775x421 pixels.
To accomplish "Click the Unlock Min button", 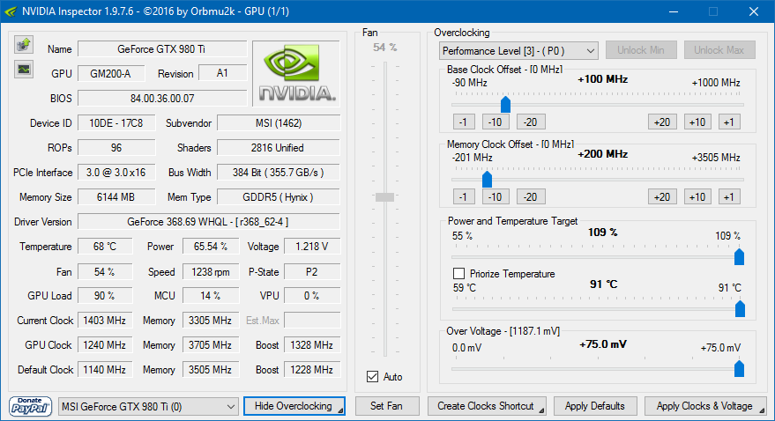I will (641, 50).
